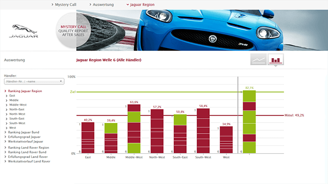Click the Mystery Call Quality Report badge
Viewport: 328px width, 184px height.
pos(73,30)
